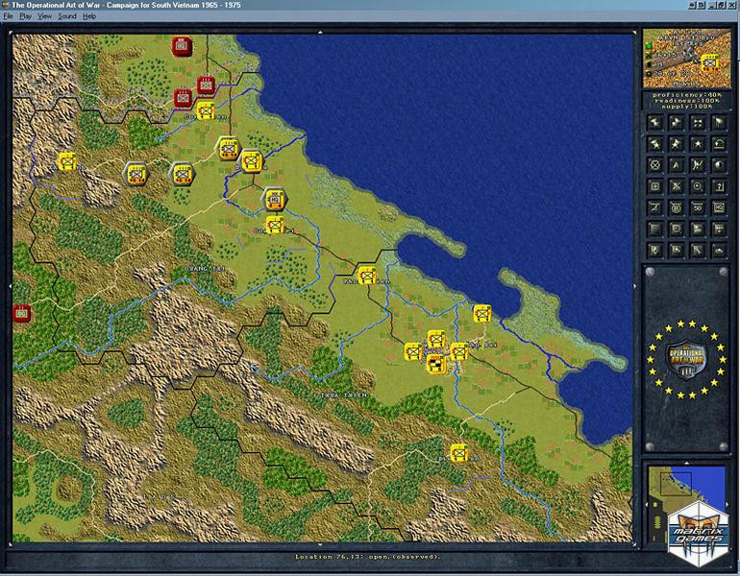The width and height of the screenshot is (740, 576).
Task: Click the grid pattern button
Action: click(719, 229)
